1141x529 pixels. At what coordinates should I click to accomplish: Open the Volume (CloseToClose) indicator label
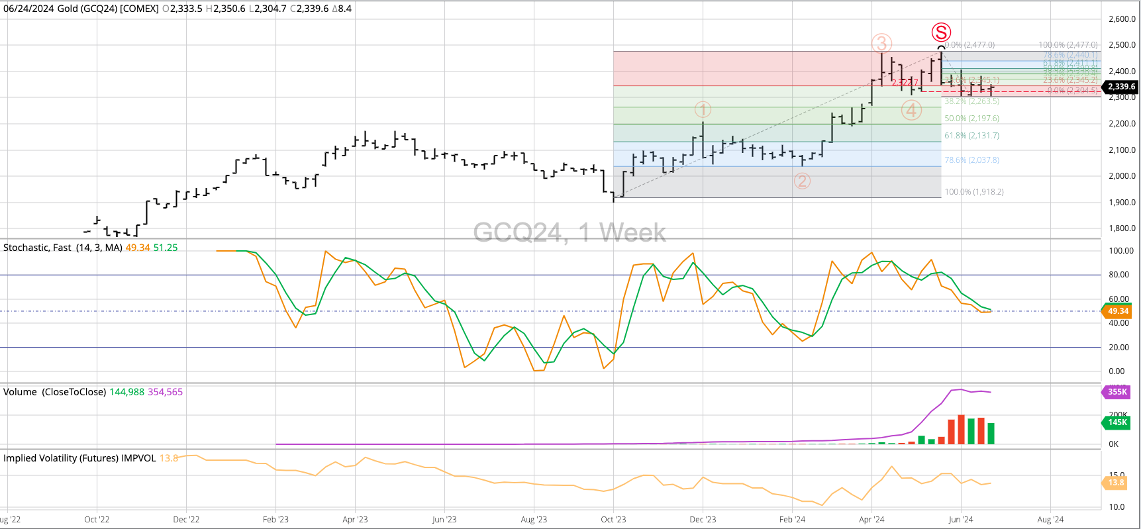click(x=54, y=392)
